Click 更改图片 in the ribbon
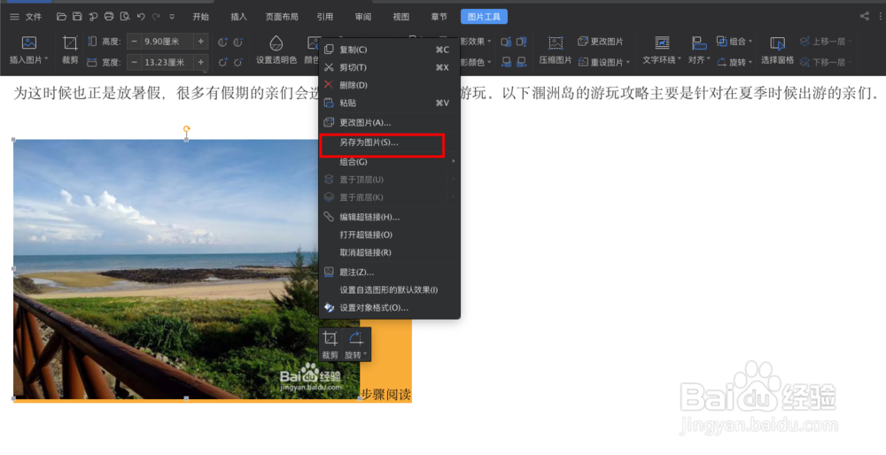 [600, 42]
